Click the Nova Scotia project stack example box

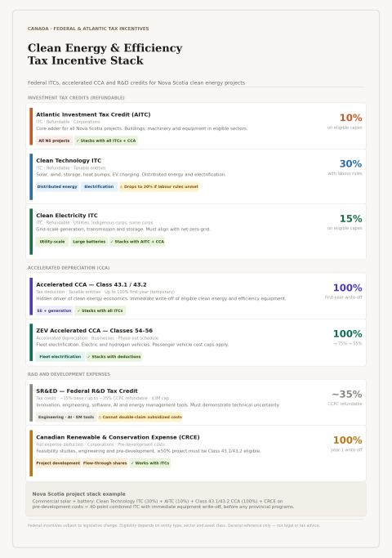coord(196,500)
